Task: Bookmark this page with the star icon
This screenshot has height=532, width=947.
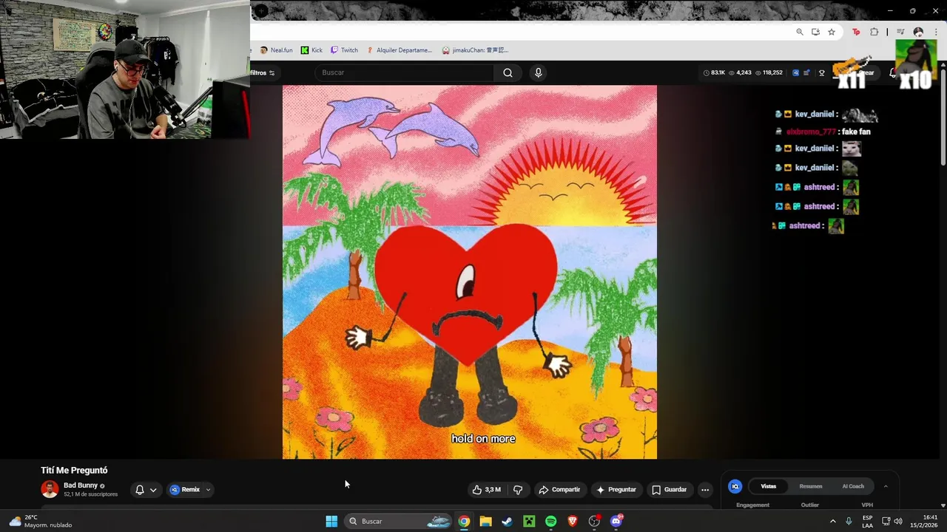Action: tap(832, 32)
